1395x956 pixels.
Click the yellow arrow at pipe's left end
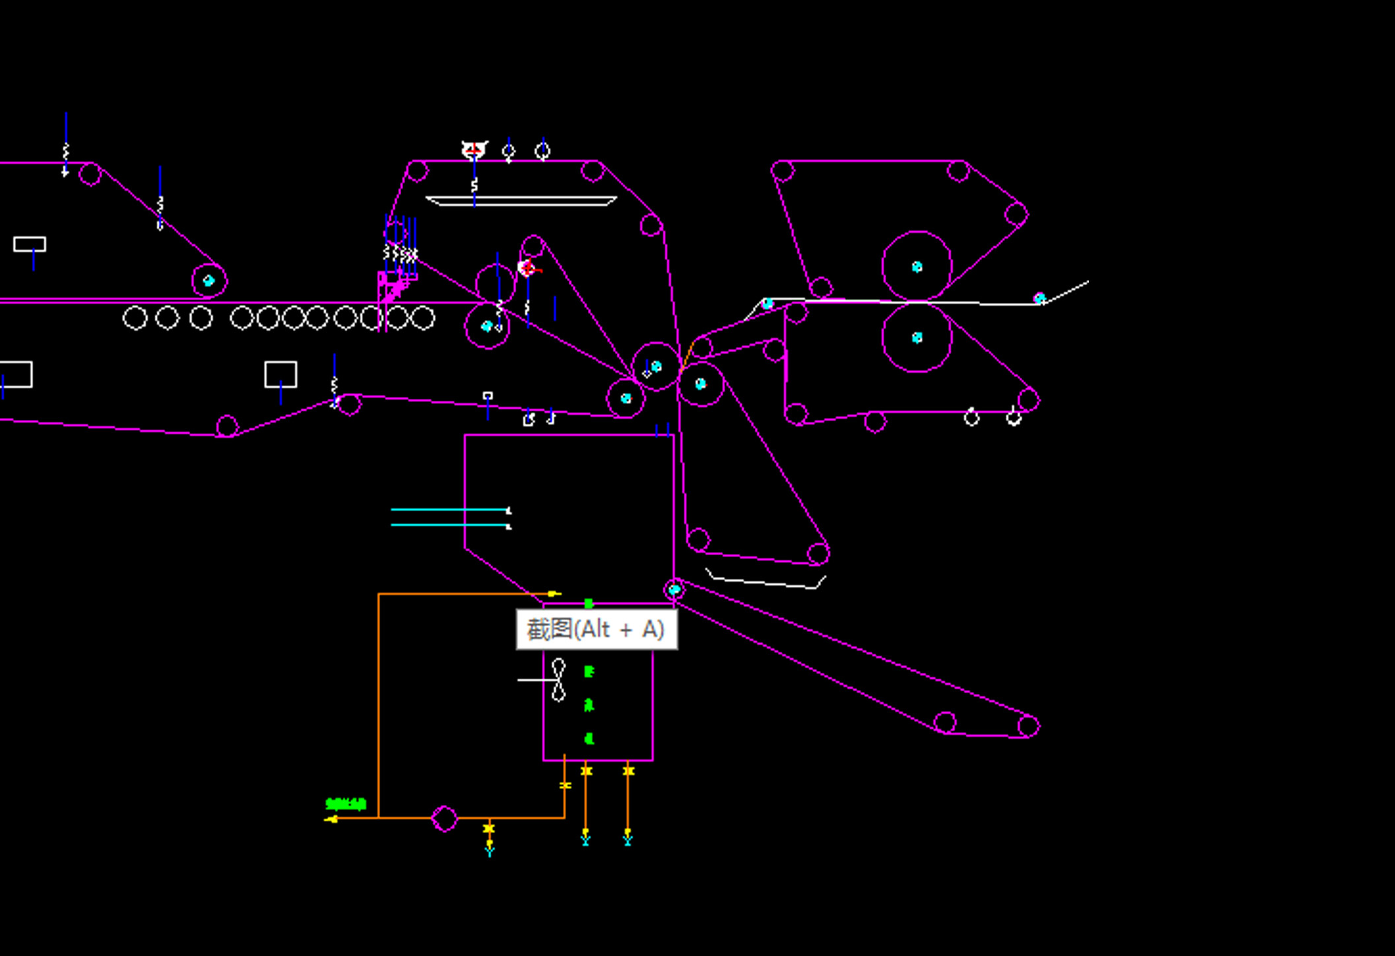tap(331, 819)
